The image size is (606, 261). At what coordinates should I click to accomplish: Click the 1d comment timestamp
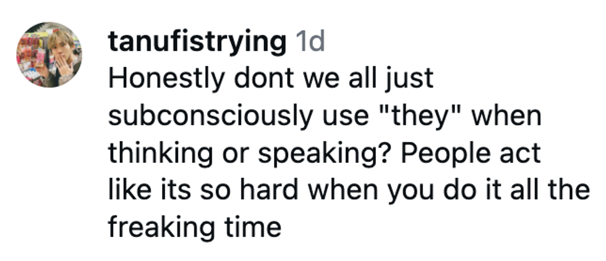[308, 42]
